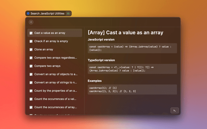Click the icon next to Check if an array is empty

(31, 41)
